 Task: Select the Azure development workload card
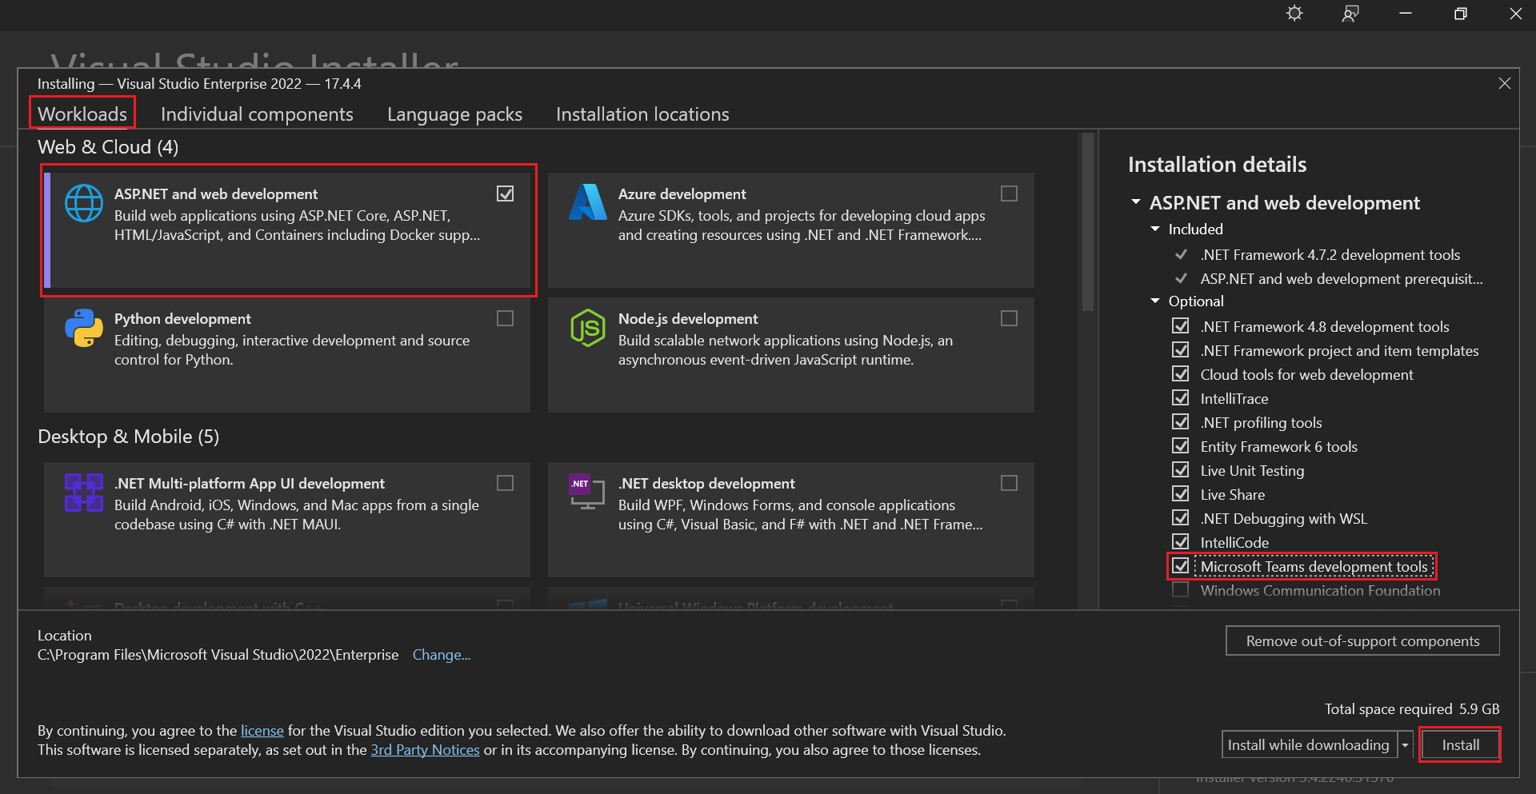(791, 230)
